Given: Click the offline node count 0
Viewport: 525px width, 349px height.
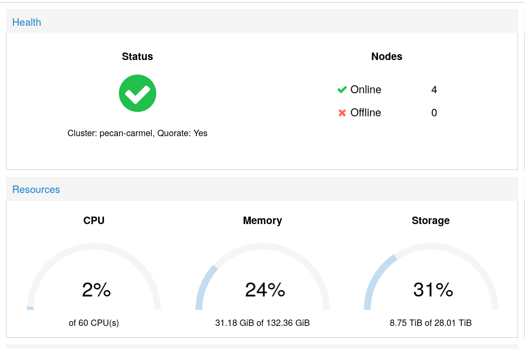Looking at the screenshot, I should coord(434,113).
